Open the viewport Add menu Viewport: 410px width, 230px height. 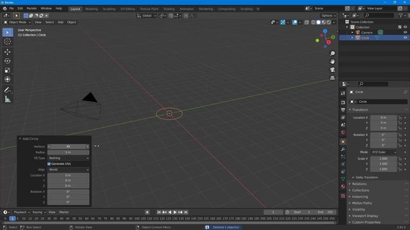pos(60,22)
